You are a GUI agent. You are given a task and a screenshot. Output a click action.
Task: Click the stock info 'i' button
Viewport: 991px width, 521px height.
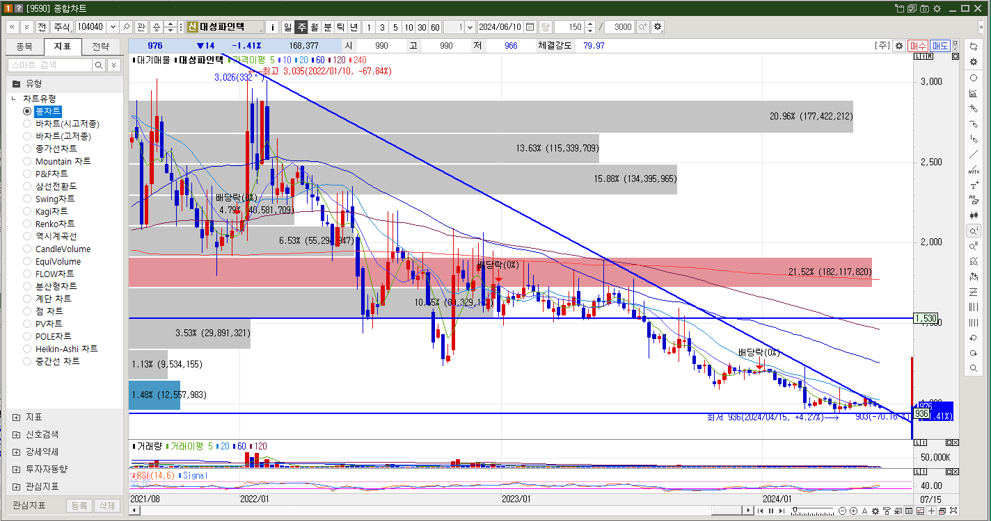point(272,26)
